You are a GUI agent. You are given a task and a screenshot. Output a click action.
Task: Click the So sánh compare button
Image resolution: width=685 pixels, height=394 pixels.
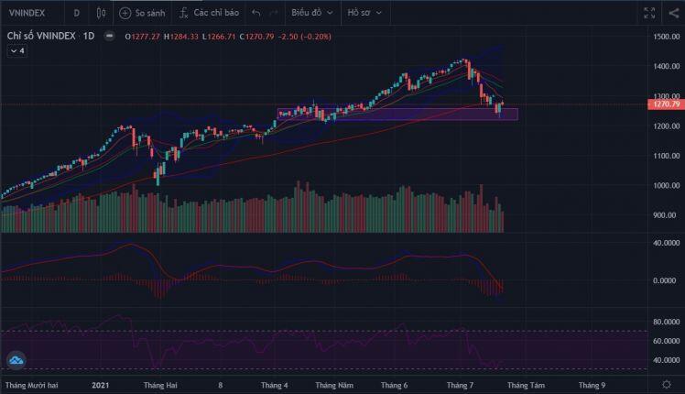tap(143, 13)
